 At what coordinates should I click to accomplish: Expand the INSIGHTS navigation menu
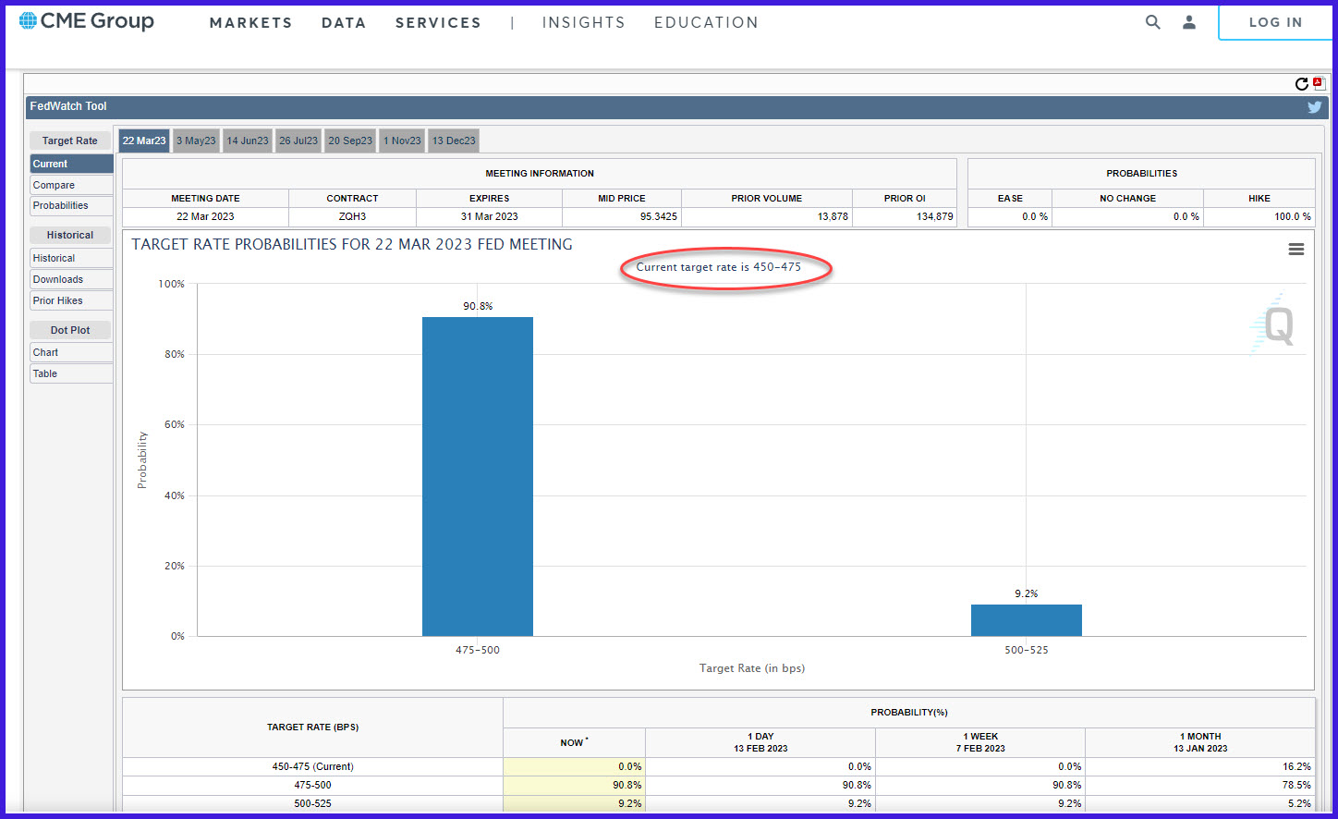pyautogui.click(x=583, y=23)
